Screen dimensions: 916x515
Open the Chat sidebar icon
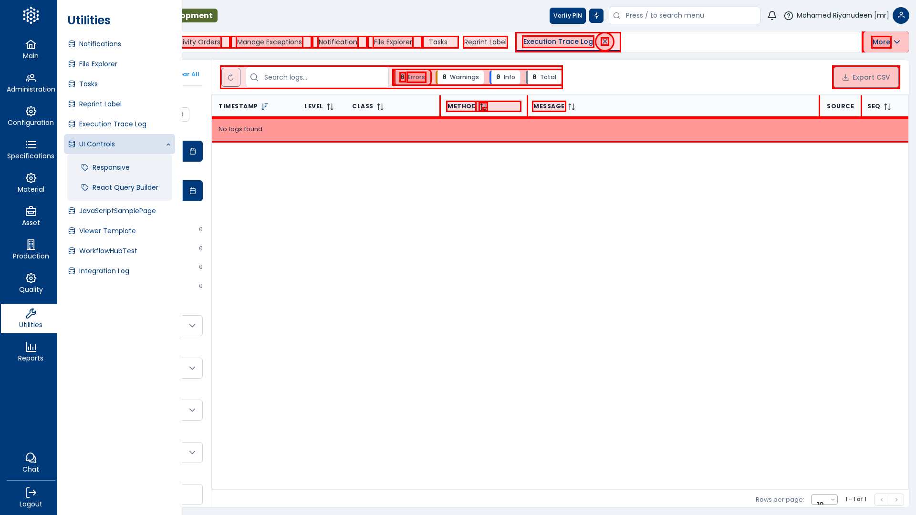tap(31, 463)
